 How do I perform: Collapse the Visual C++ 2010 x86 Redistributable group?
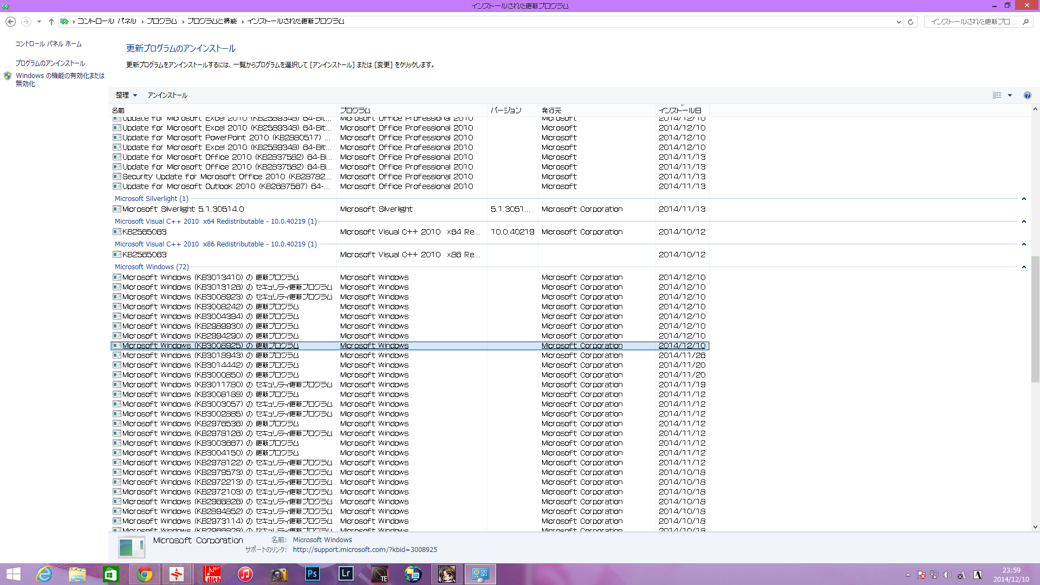[x=1024, y=244]
